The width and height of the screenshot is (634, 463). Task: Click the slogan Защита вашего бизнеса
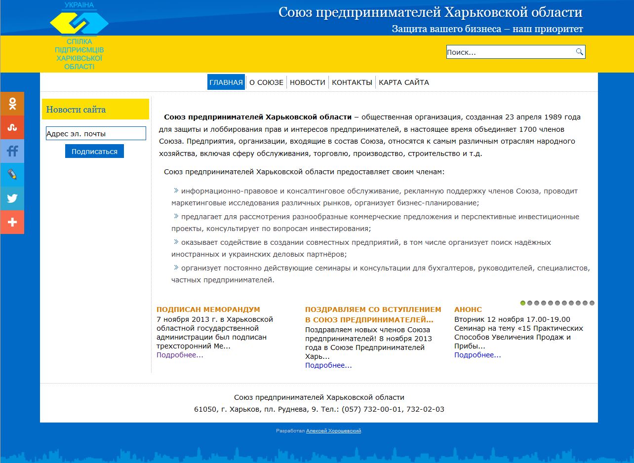point(487,29)
